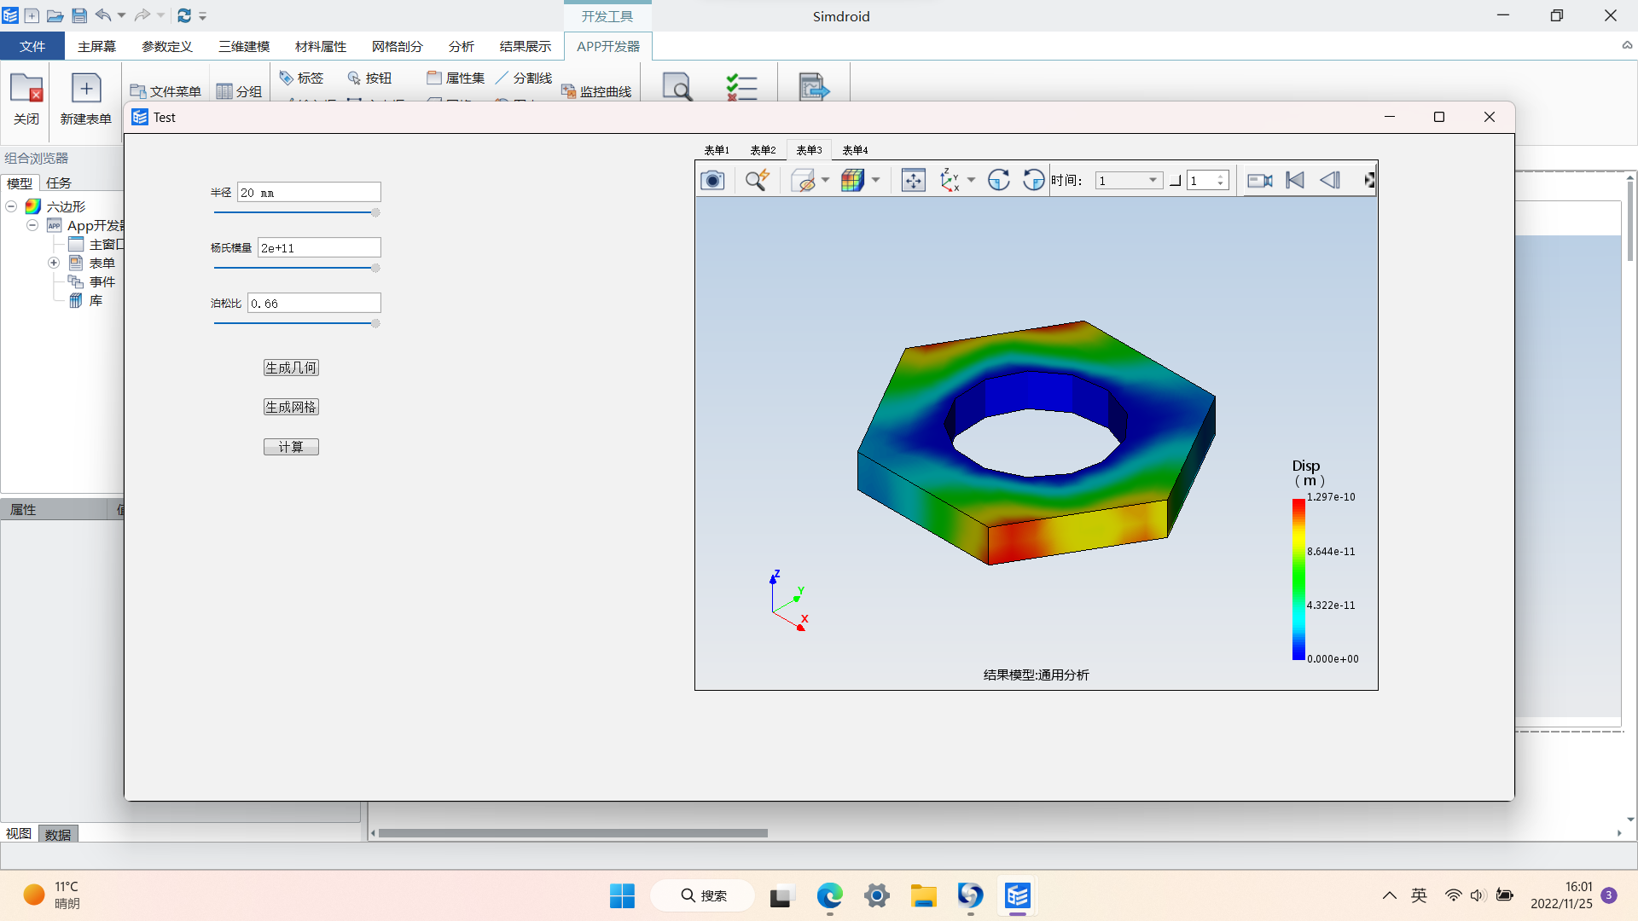Open dropdown arrow beside the XYZ axis icon

point(971,181)
